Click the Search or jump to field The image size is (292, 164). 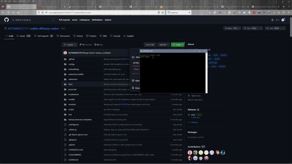point(33,20)
